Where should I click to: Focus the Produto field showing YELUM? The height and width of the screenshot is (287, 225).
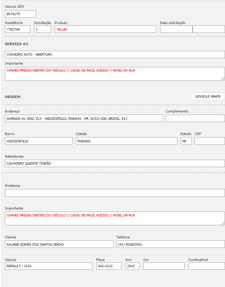(x=105, y=29)
